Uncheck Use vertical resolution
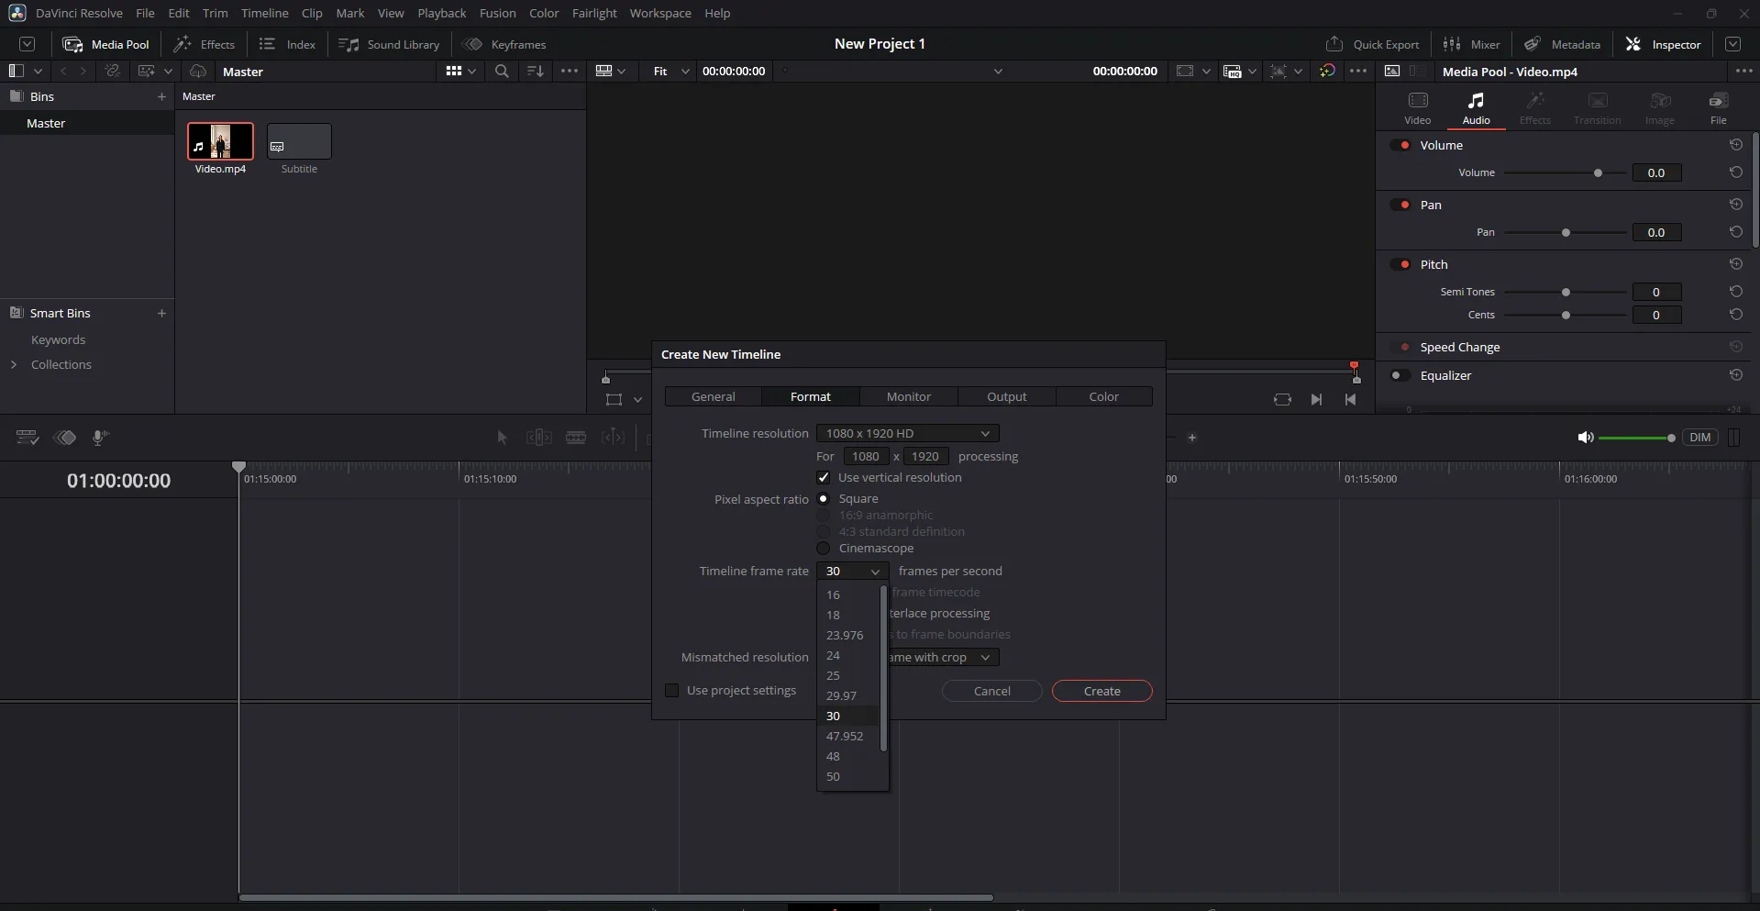This screenshot has height=911, width=1760. (824, 477)
